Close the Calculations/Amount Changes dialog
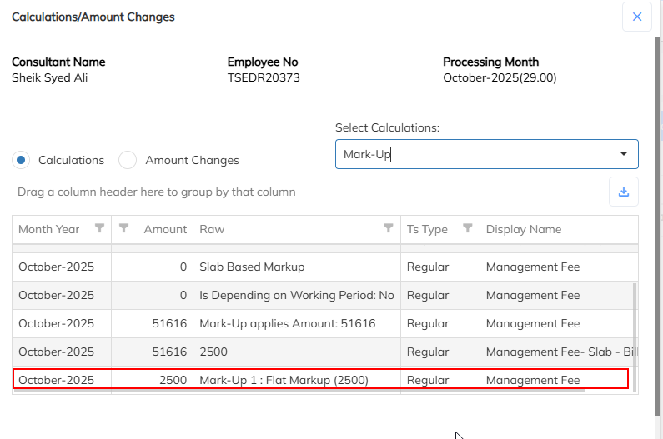This screenshot has height=439, width=663. coord(637,17)
